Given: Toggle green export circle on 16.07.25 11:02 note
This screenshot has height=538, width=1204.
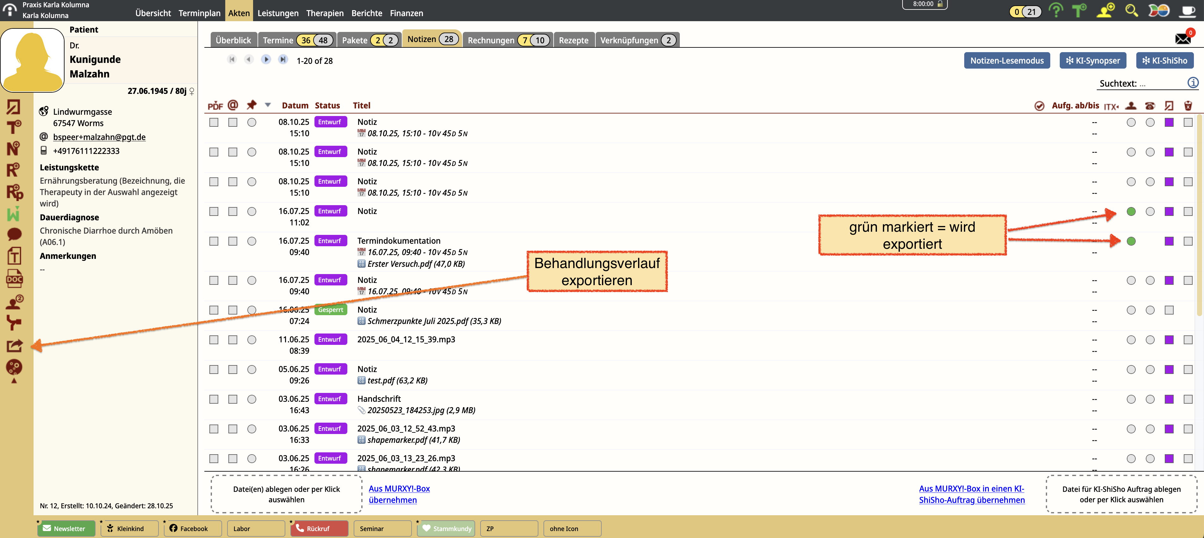Looking at the screenshot, I should 1131,211.
